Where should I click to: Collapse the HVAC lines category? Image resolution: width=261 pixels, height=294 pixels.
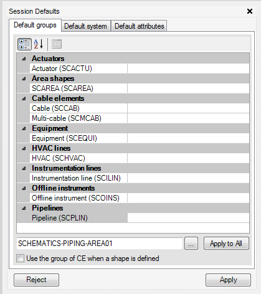tap(24, 148)
